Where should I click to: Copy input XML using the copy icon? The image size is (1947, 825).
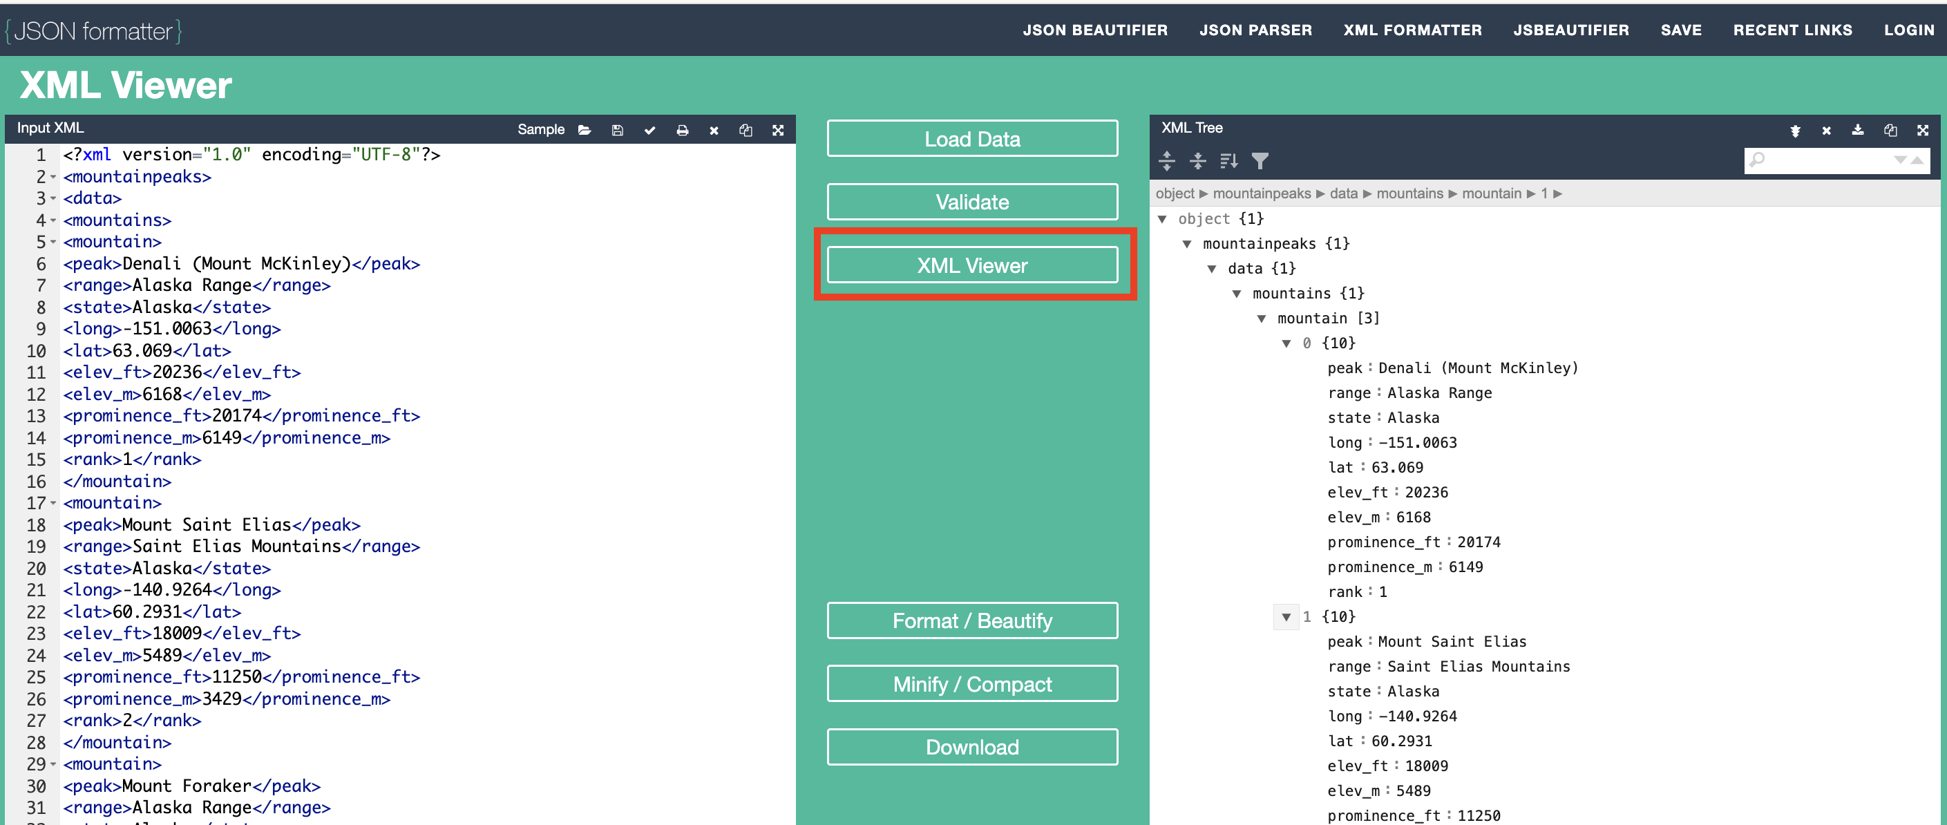[745, 130]
